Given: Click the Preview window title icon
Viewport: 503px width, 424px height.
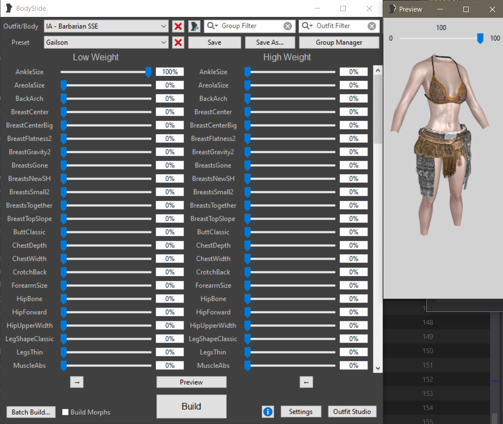Looking at the screenshot, I should [x=393, y=9].
